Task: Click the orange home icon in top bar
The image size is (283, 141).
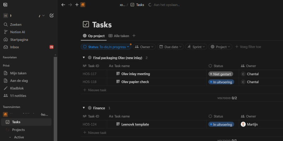Action: click(83, 5)
